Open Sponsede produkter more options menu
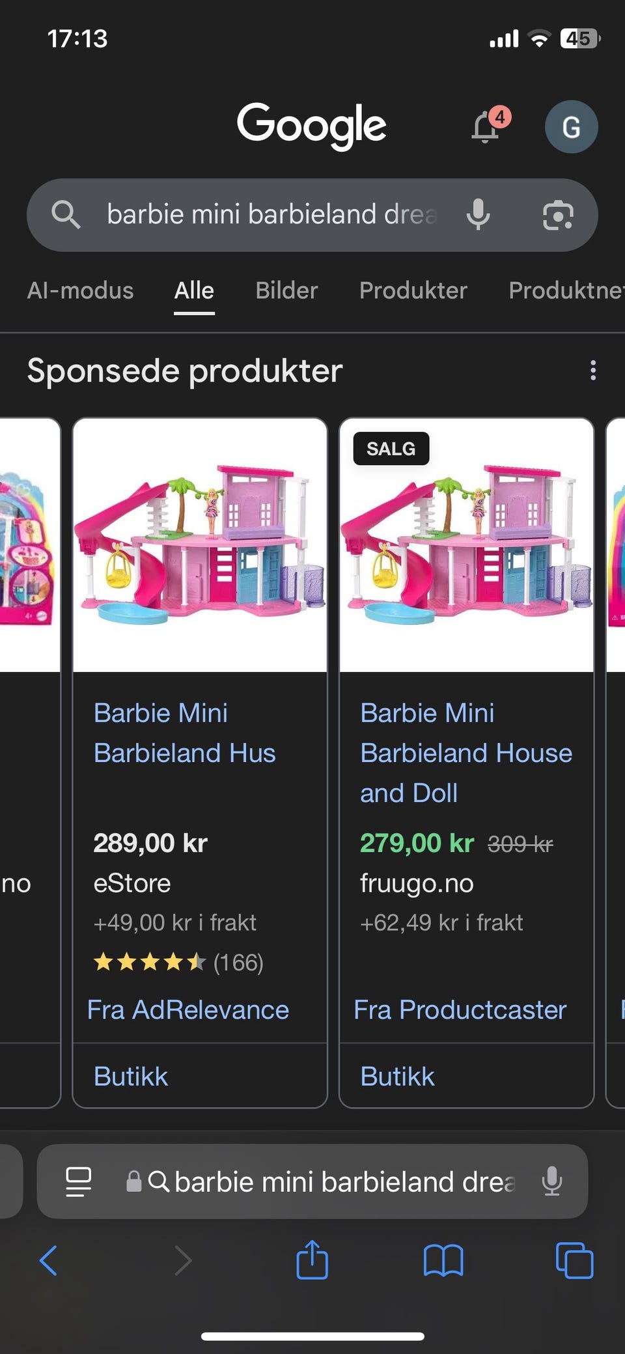The image size is (625, 1354). tap(592, 371)
